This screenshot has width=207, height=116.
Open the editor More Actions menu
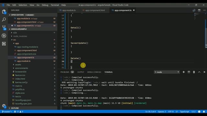tap(204, 10)
